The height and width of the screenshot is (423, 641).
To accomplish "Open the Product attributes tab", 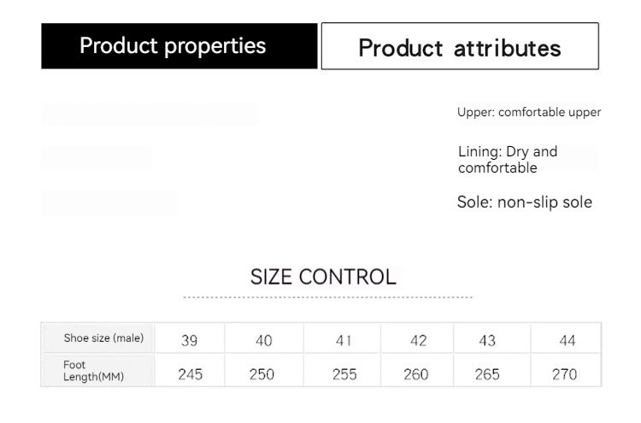I will [460, 47].
